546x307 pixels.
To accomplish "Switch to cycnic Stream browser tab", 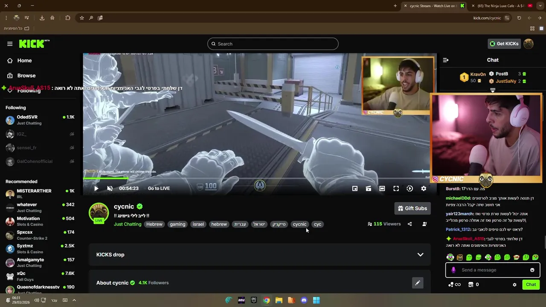I will click(x=435, y=6).
